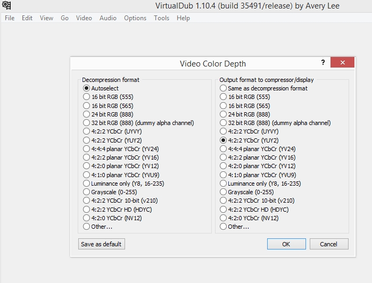Viewport: 372px width, 283px height.
Task: Choose 32 bit RGB output format
Action: click(x=224, y=123)
